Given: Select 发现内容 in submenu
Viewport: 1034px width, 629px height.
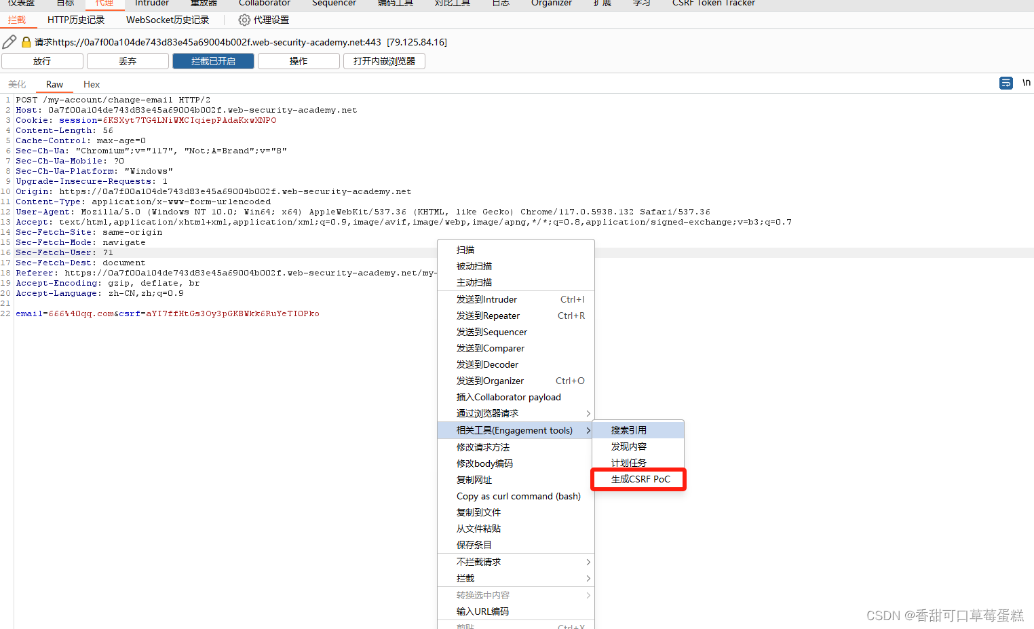Looking at the screenshot, I should [x=638, y=446].
